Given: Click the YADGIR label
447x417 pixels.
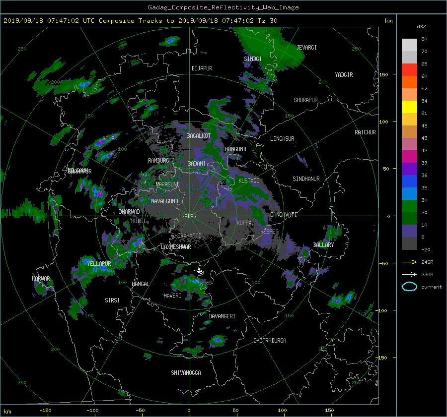Looking at the screenshot, I should click(x=344, y=75).
